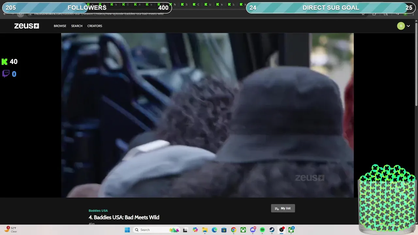Viewport: 418px width, 235px height.
Task: Open the Baddies USA series link
Action: pyautogui.click(x=98, y=211)
